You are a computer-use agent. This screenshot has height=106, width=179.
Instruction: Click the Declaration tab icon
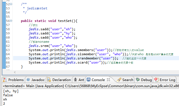[x=49, y=80]
